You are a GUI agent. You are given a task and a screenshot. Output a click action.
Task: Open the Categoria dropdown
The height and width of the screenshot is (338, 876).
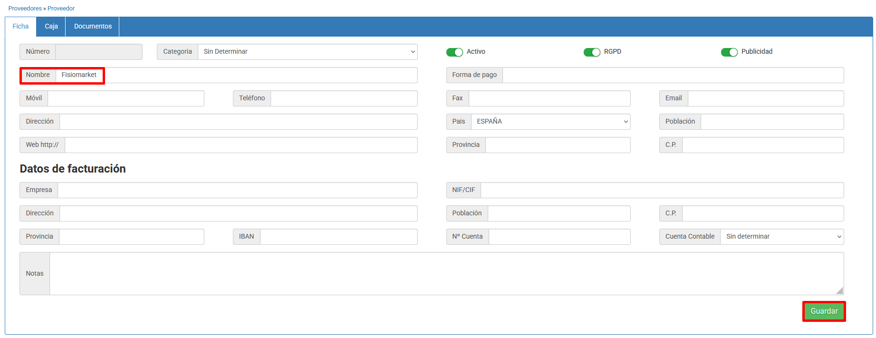(x=307, y=52)
